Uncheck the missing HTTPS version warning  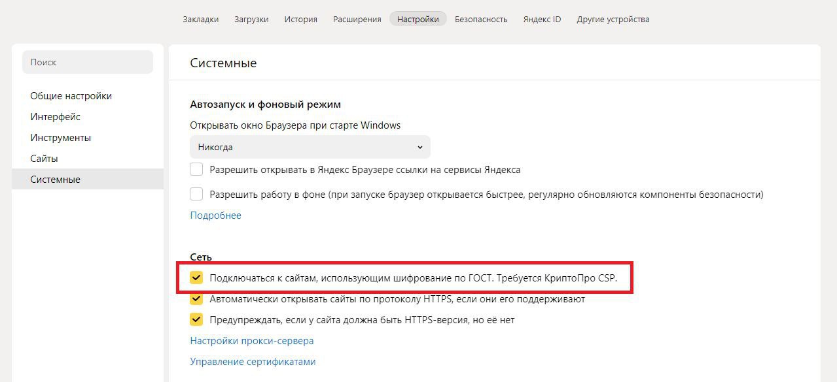(196, 320)
